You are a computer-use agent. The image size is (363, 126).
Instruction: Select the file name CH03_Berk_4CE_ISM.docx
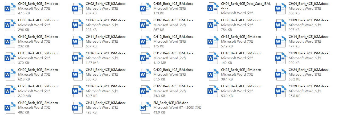click(x=173, y=4)
